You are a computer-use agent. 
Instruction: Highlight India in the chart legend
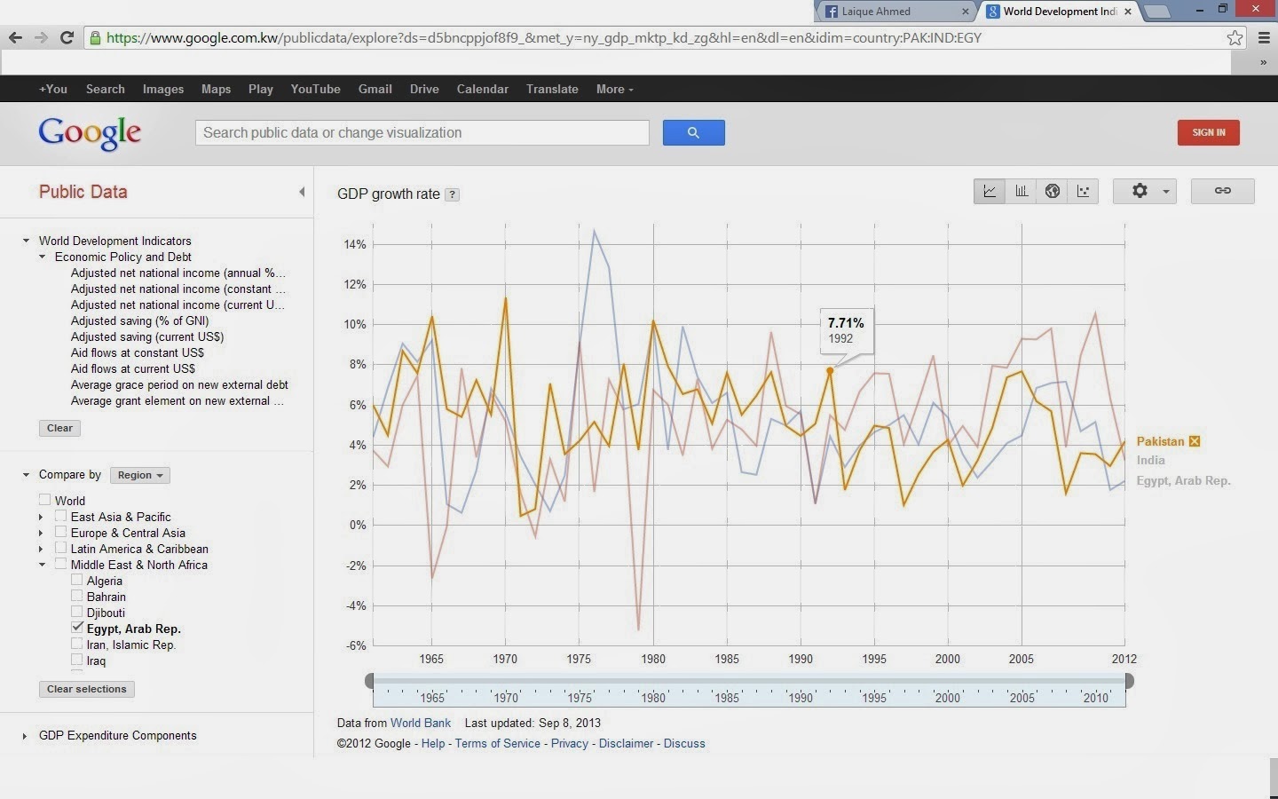[x=1150, y=460]
